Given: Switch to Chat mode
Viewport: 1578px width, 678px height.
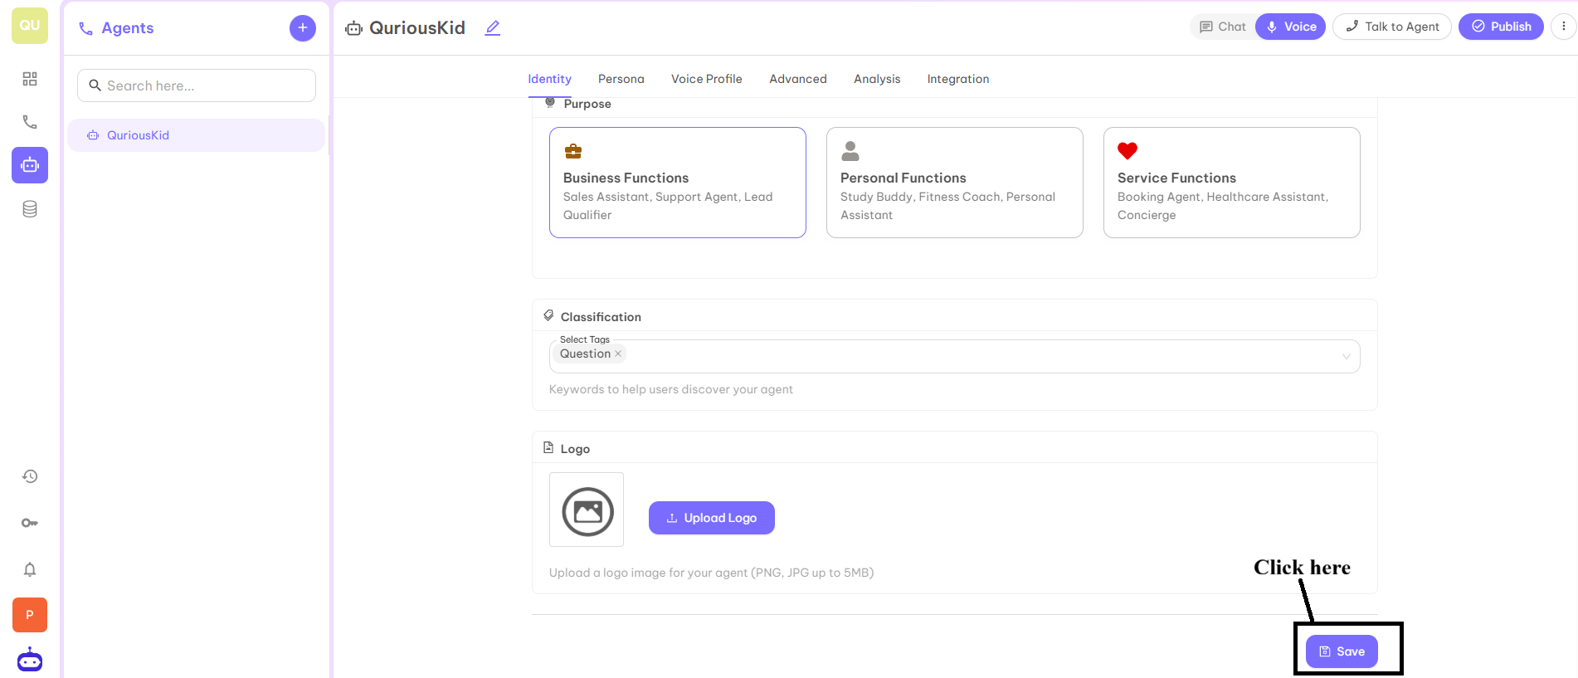Looking at the screenshot, I should point(1223,27).
